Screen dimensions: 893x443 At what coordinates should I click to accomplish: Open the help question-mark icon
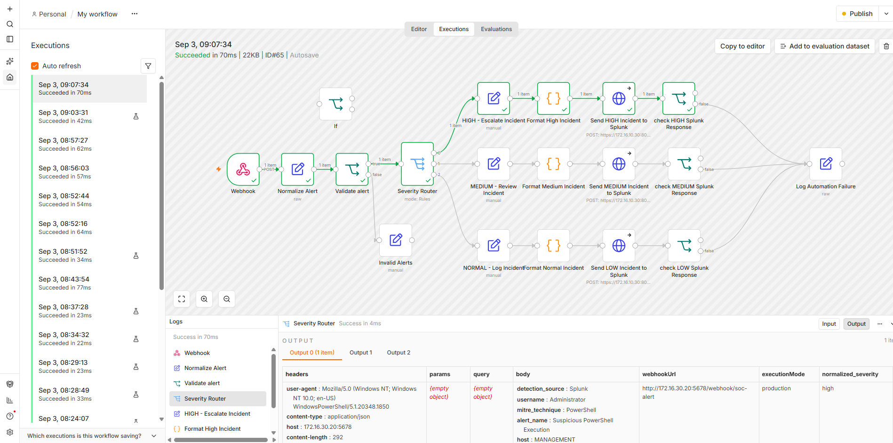[x=9, y=416]
